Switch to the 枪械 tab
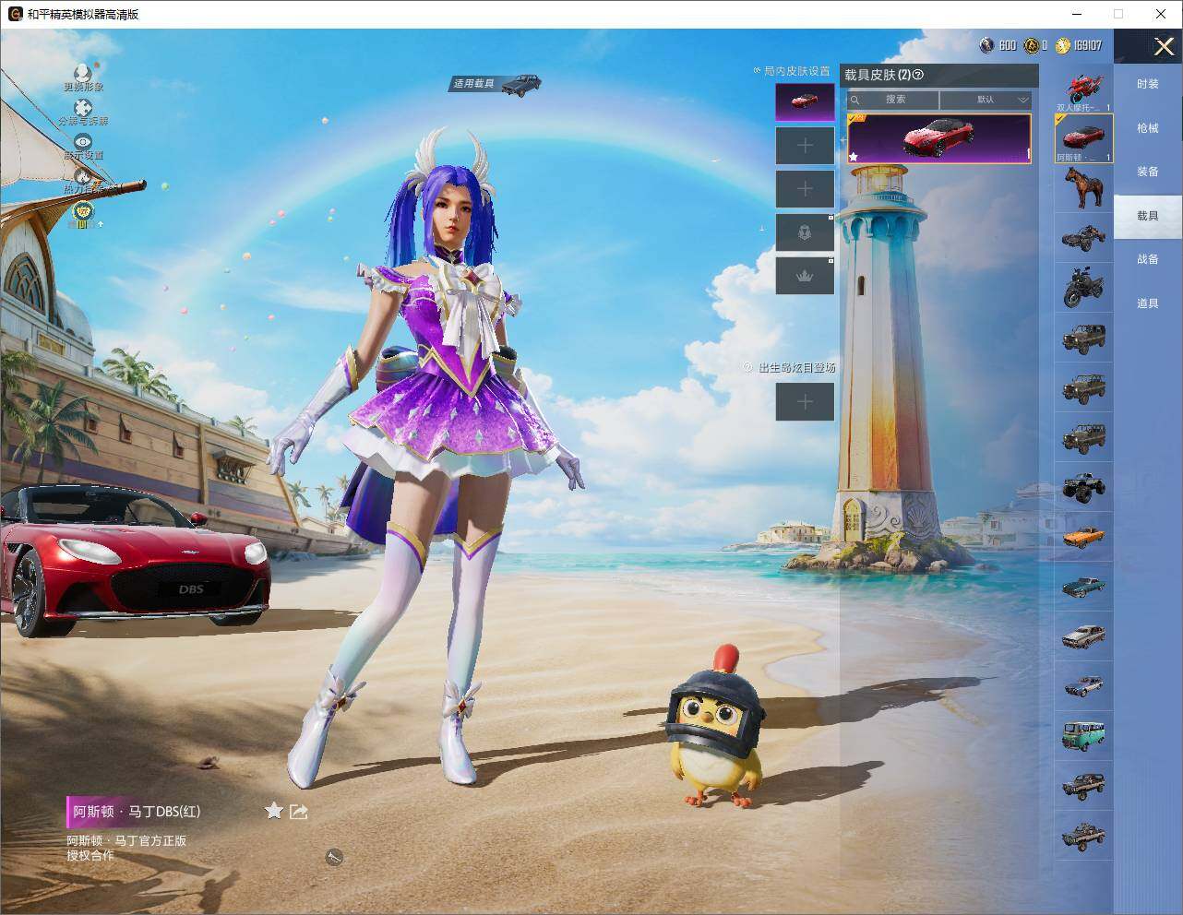The image size is (1183, 915). [1148, 128]
